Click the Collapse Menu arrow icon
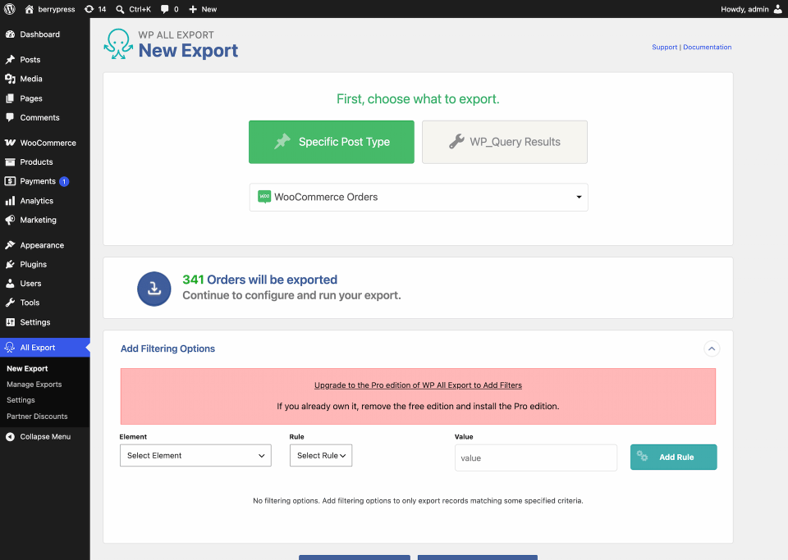The image size is (788, 560). pyautogui.click(x=10, y=436)
